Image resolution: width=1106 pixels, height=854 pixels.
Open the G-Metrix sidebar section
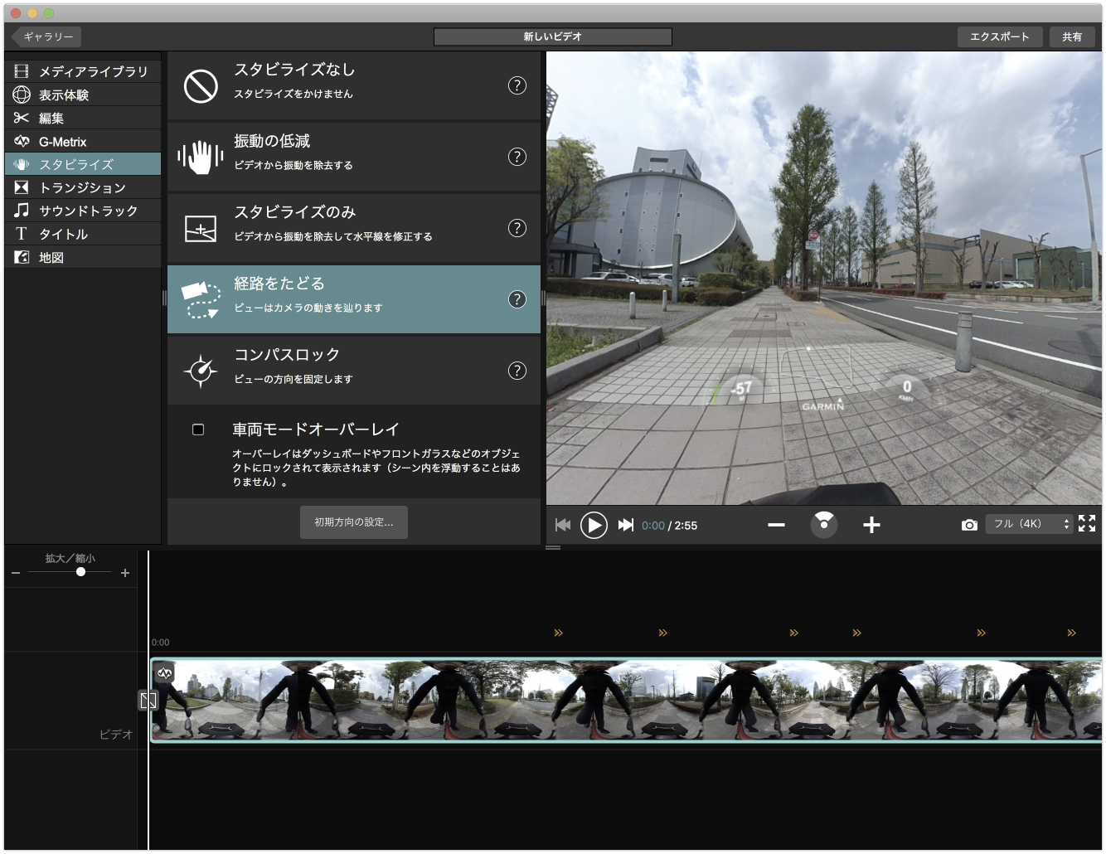tap(83, 142)
